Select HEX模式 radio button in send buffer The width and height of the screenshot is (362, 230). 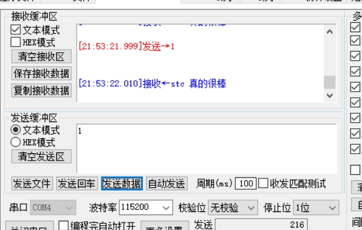point(15,142)
